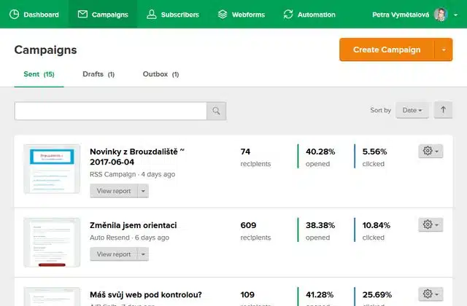Screen dimensions: 467x306
Task: Open the Automation menu item
Action: (x=309, y=15)
